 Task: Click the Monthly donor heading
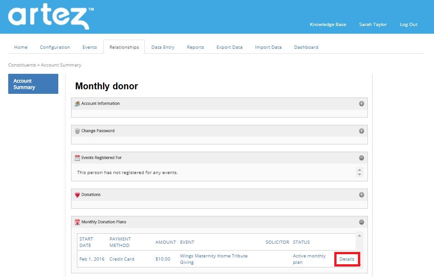click(x=107, y=86)
